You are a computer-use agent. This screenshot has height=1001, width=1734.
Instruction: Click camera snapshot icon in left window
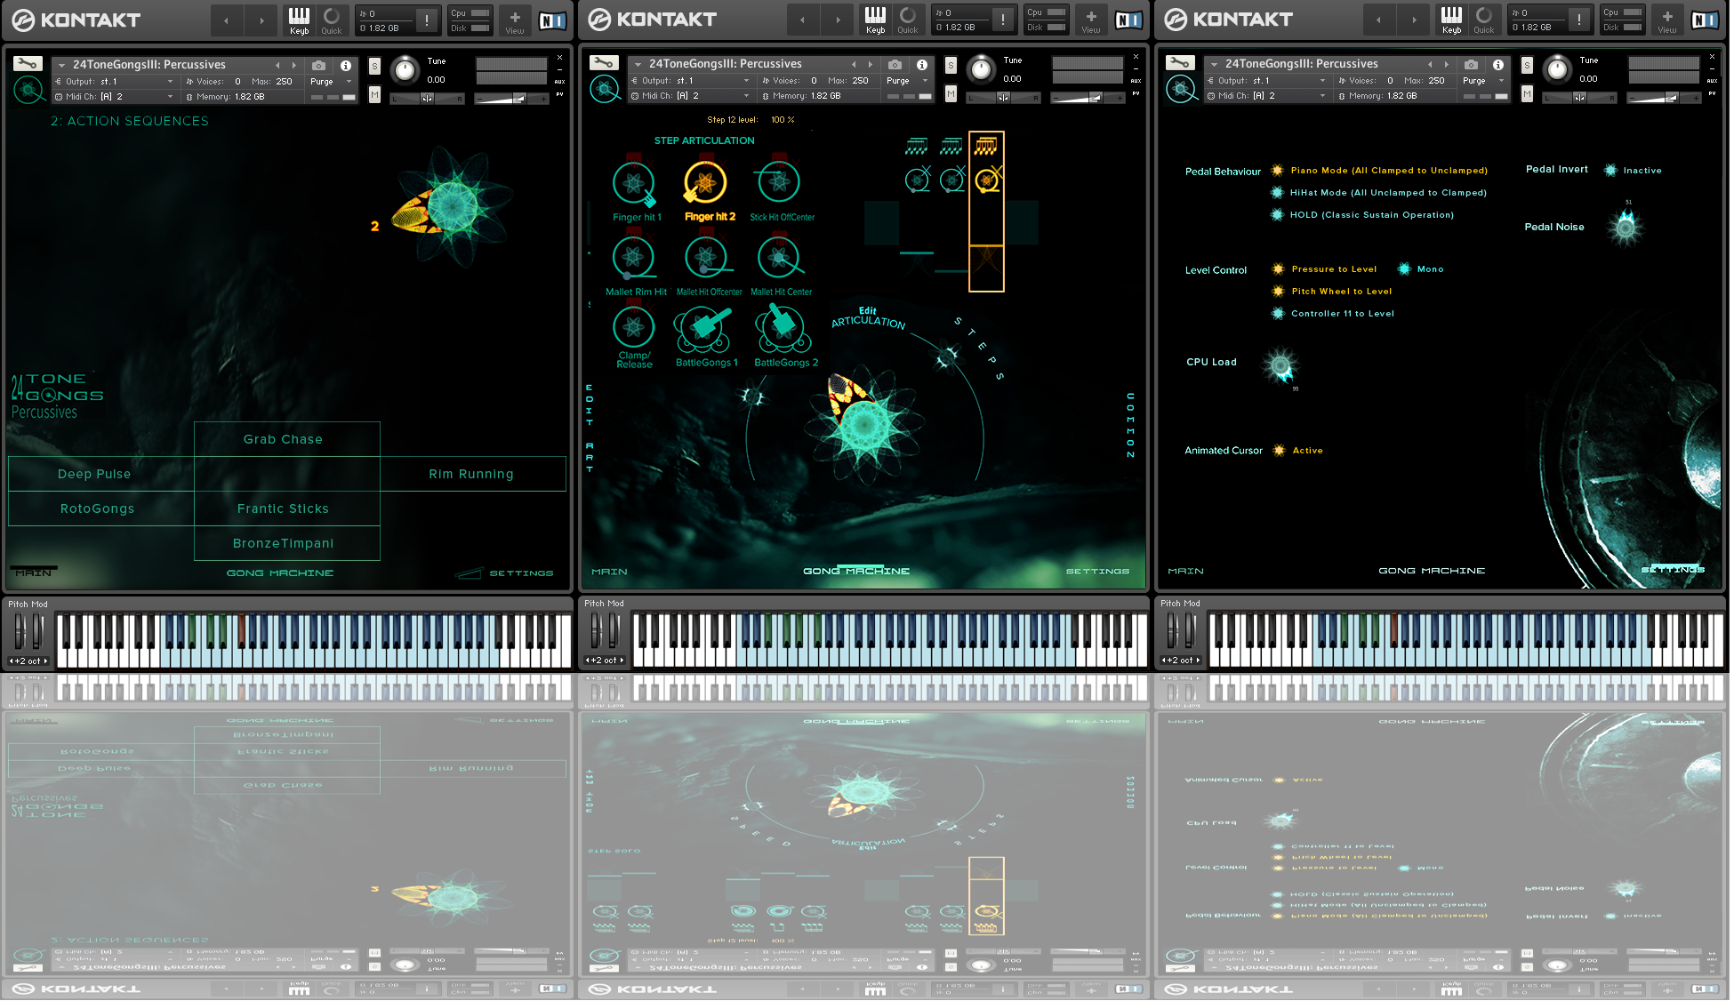point(319,65)
